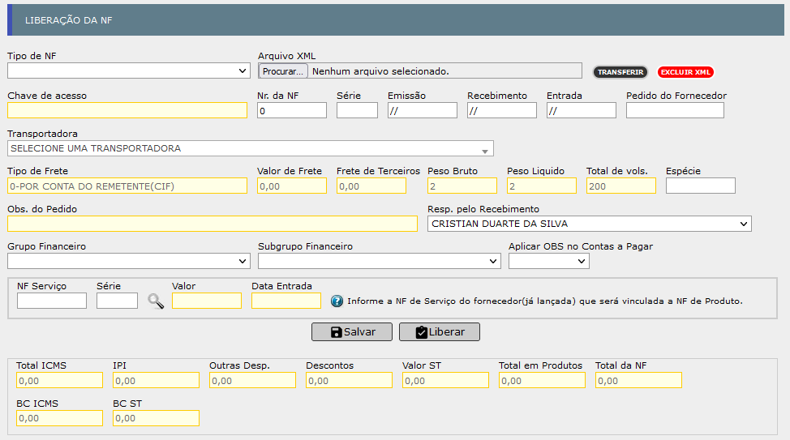The width and height of the screenshot is (790, 440).
Task: Expand the Transportadora selection list
Action: coord(251,148)
